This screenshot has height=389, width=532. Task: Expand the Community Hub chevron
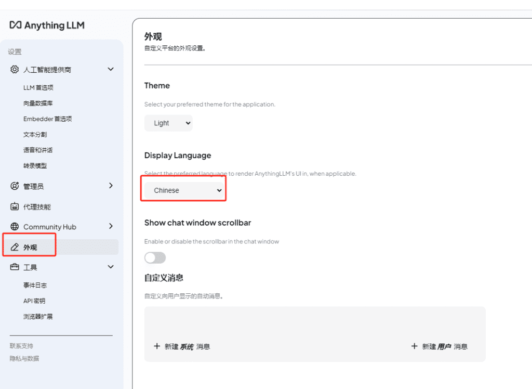pos(110,226)
